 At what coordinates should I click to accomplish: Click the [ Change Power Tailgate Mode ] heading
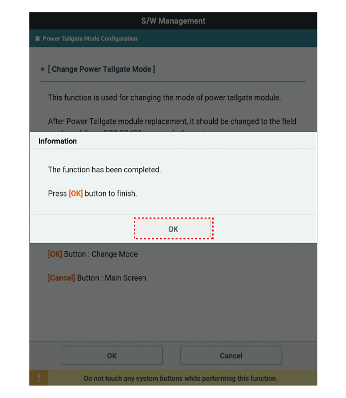102,69
